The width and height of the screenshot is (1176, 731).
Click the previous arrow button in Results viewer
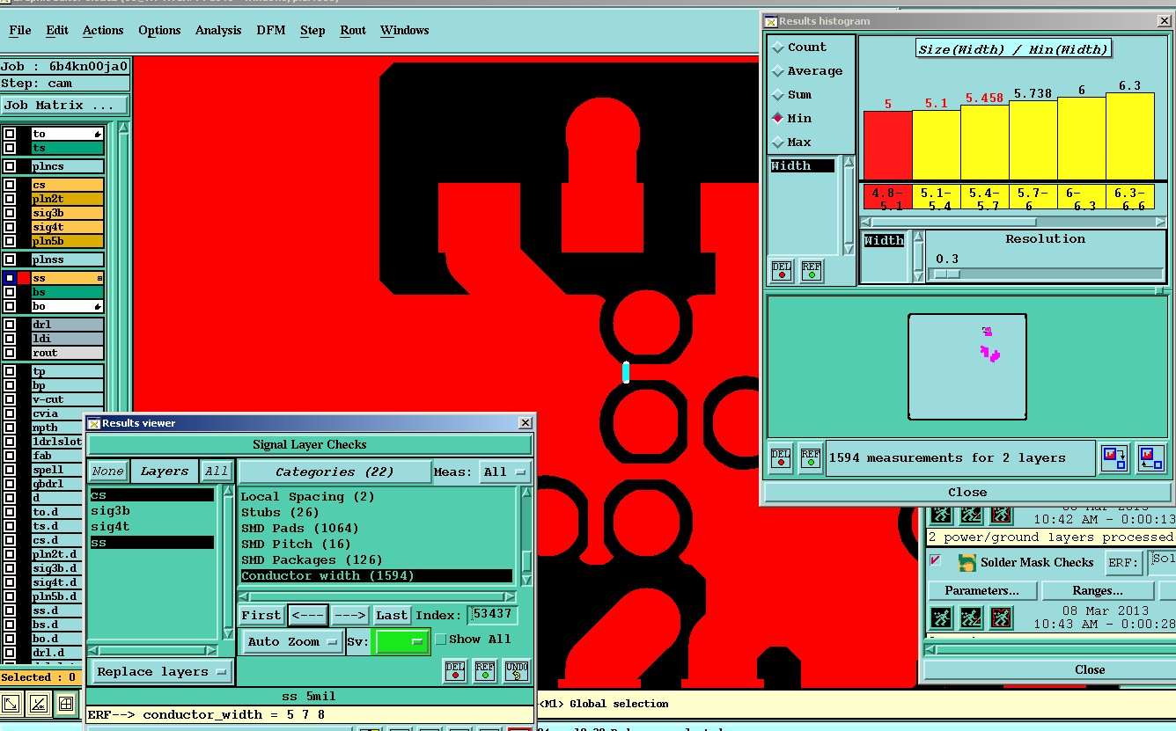coord(308,615)
